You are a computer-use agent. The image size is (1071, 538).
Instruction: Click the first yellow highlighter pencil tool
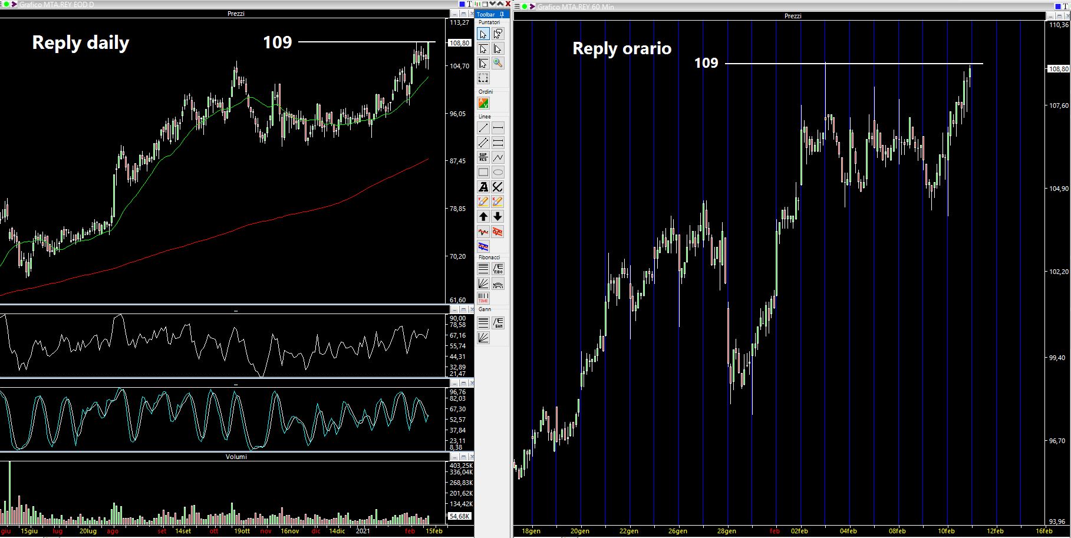pyautogui.click(x=483, y=202)
